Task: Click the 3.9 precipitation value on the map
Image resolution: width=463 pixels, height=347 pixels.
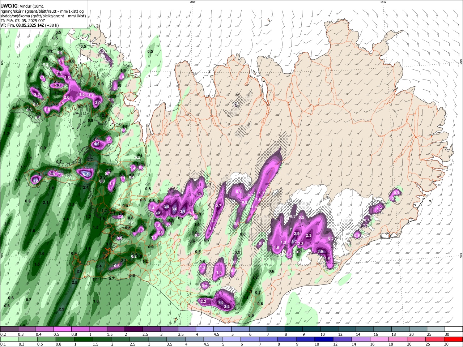Action: coord(166,207)
